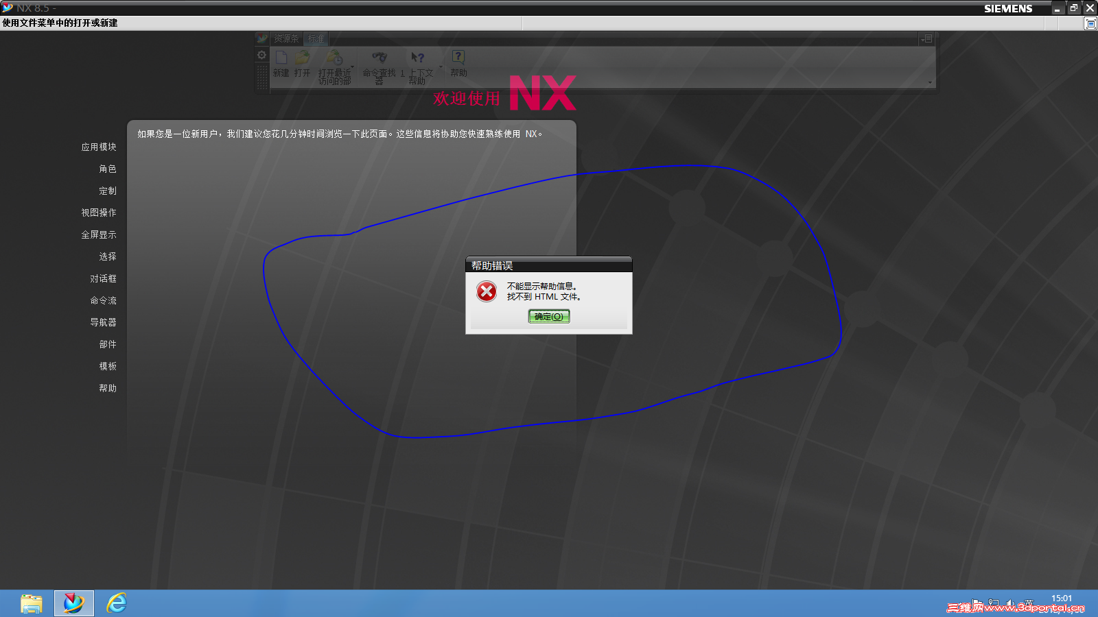Click the status hint text 使用文件菜单中的打开或新建
Screen dimensions: 1098x617
coord(60,23)
